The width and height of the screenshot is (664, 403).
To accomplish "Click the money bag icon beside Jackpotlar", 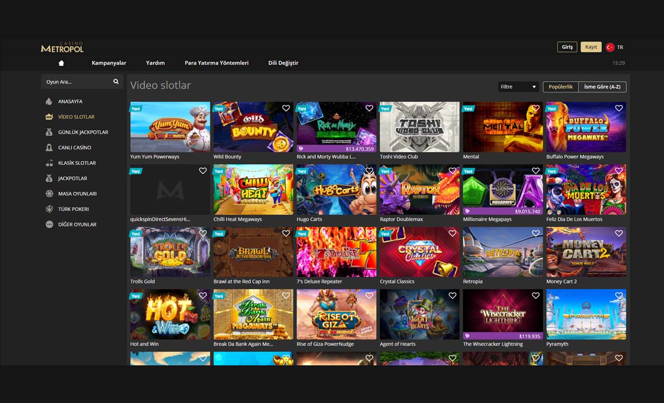I will click(49, 178).
